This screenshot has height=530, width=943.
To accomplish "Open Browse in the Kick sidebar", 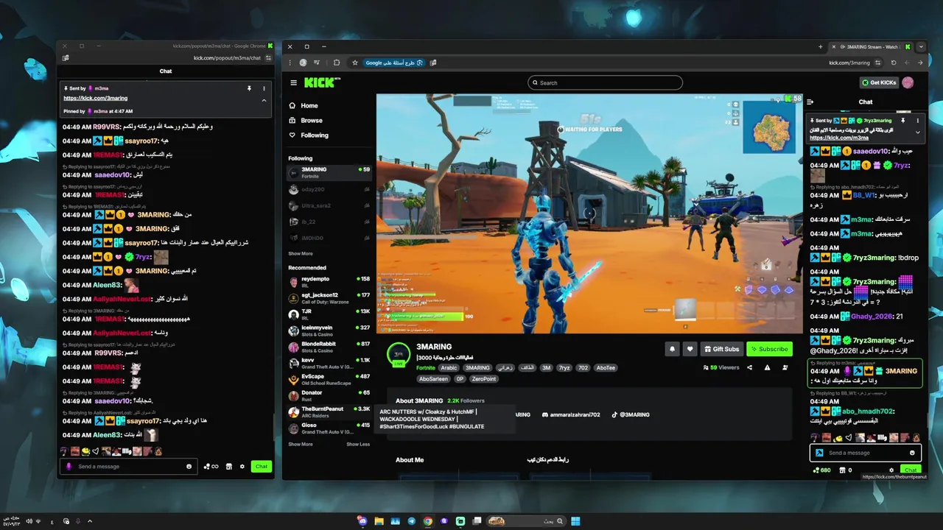I will point(305,120).
